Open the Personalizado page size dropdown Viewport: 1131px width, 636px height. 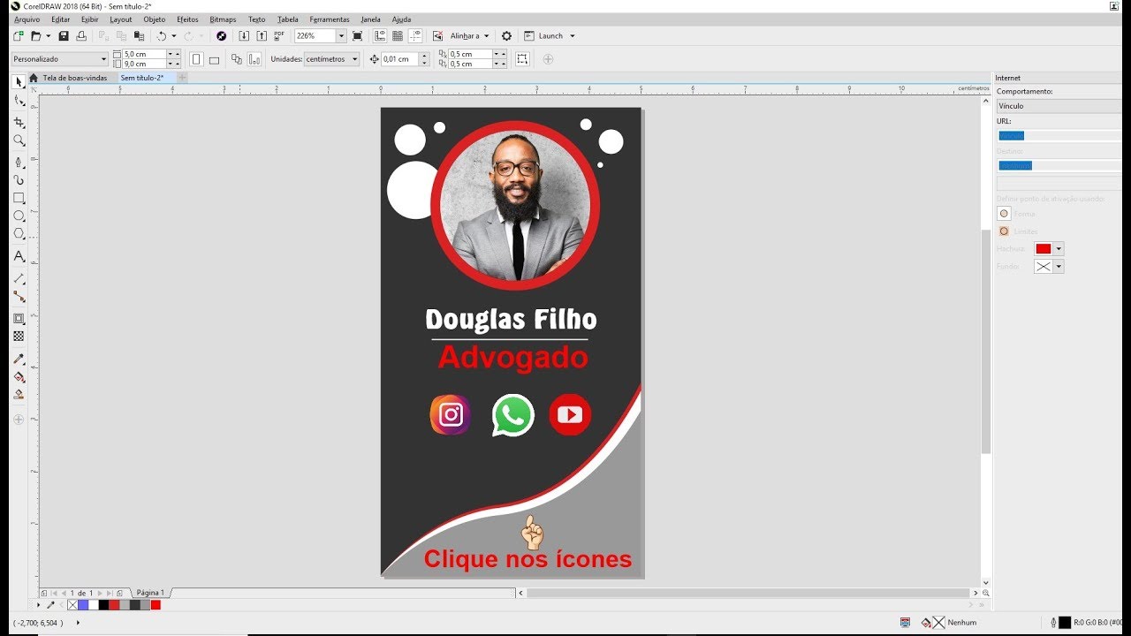point(60,59)
